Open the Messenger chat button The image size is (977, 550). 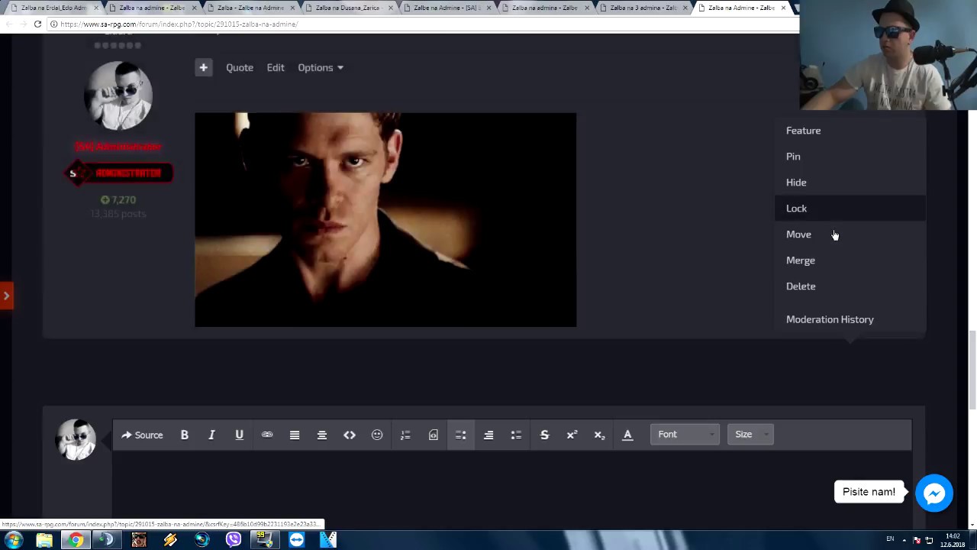click(934, 493)
